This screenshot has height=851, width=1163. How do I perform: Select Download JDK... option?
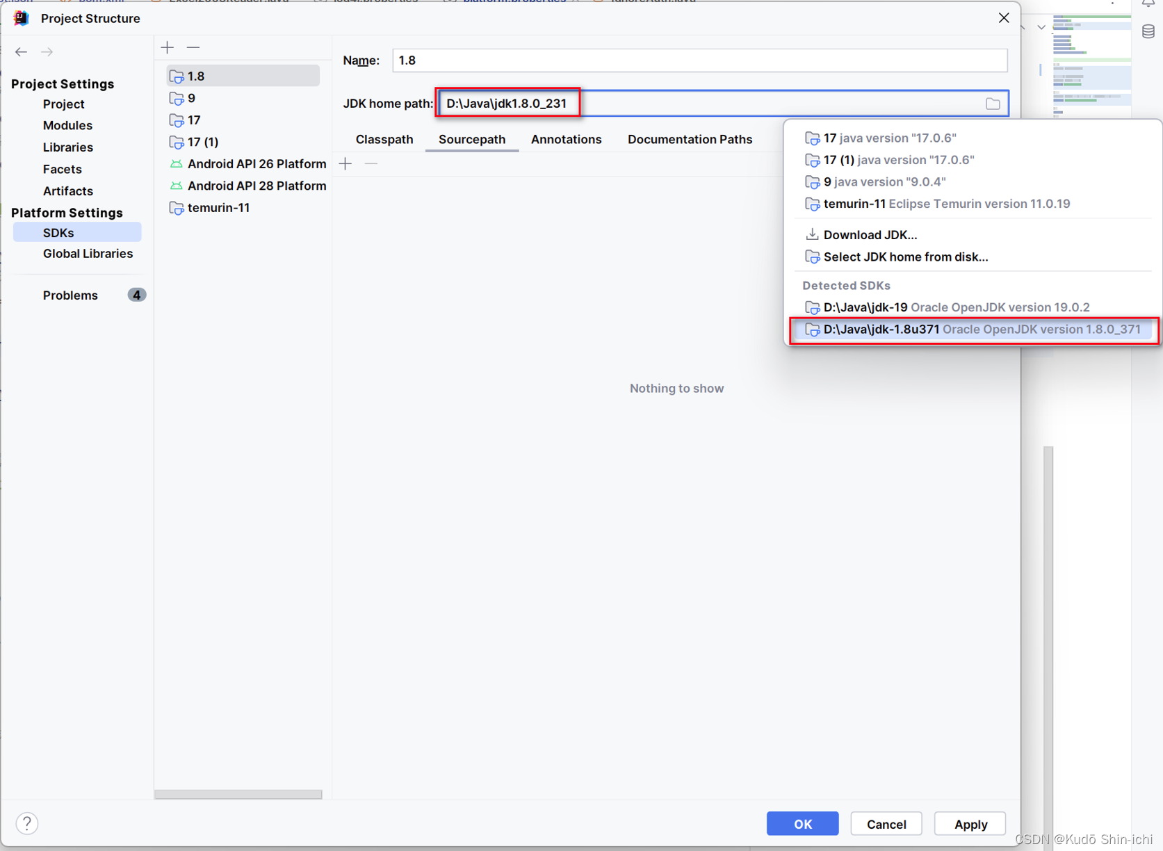click(973, 234)
